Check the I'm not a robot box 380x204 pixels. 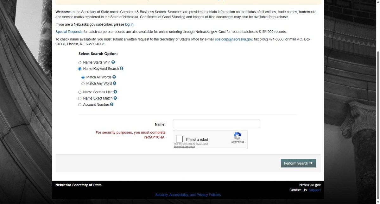click(x=179, y=139)
